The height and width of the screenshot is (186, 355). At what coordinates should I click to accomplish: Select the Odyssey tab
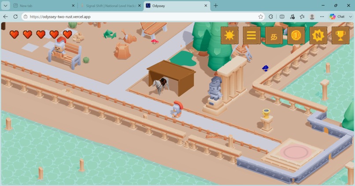177,6
